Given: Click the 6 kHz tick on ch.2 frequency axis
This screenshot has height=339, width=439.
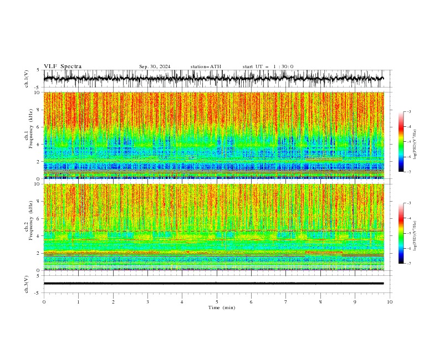Looking at the screenshot, I should (38, 219).
